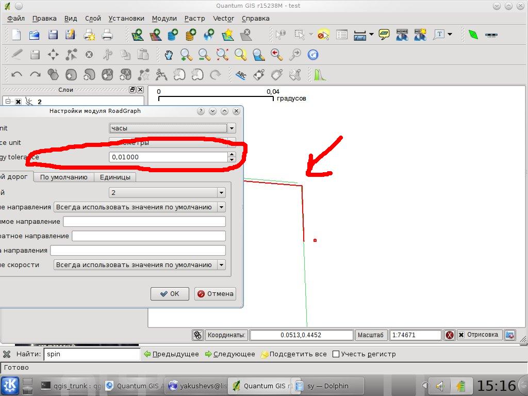Create a new shapefile layer with the star icon
Screen dimensions: 528x396
[227, 35]
